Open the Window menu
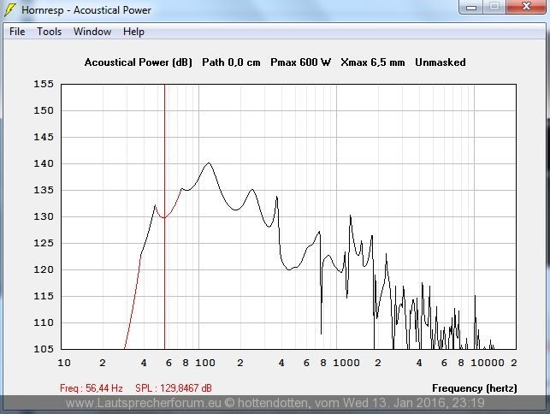The height and width of the screenshot is (414, 550). click(x=92, y=32)
